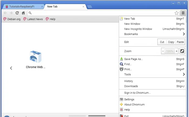The width and height of the screenshot is (189, 117).
Task: Click the dark page indicator bar at the bottom
Action: (x=97, y=116)
